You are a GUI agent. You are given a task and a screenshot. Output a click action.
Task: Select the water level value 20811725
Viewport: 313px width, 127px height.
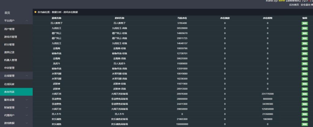click(182, 39)
